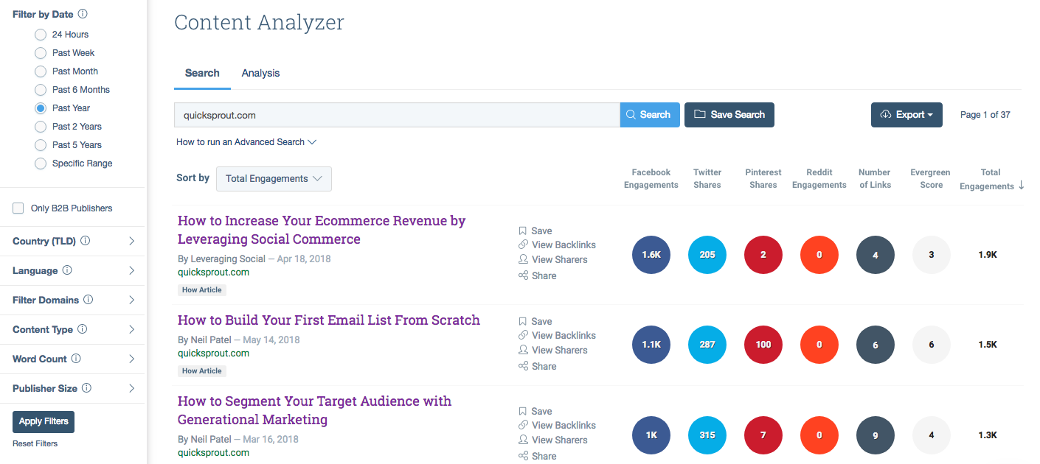Enable the Only B2B Publishers checkbox
Screen dimensions: 1040x464
point(18,208)
